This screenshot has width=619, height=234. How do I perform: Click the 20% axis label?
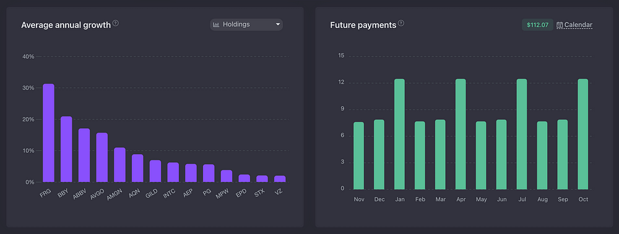[x=28, y=119]
